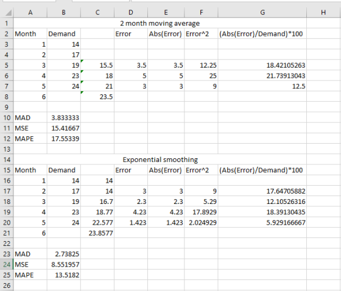Click the Select All corner triangle
Image resolution: width=341 pixels, height=291 pixels.
click(x=9, y=13)
